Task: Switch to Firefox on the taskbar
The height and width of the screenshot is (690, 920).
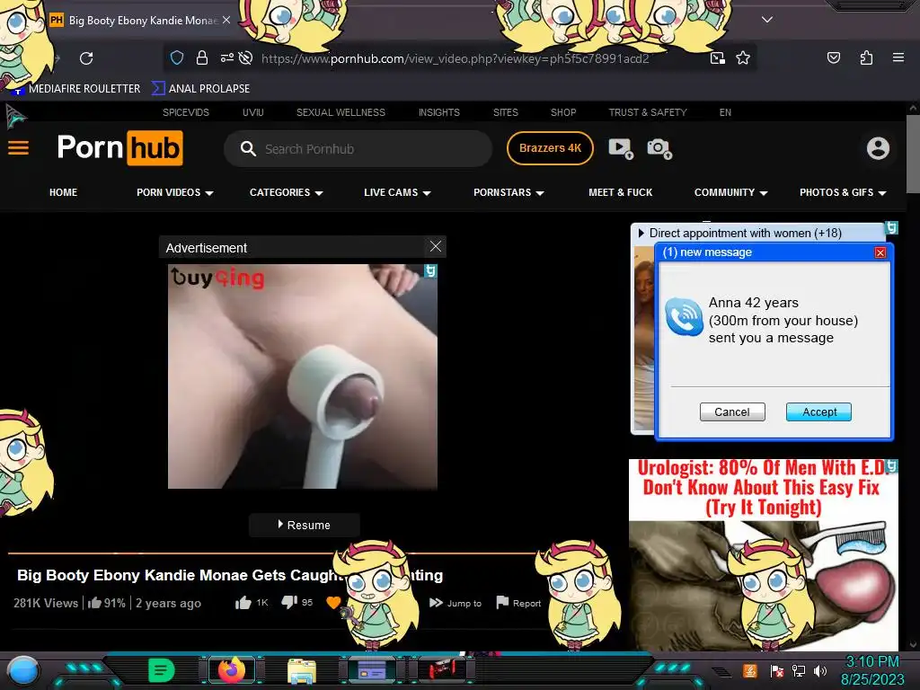Action: (231, 670)
